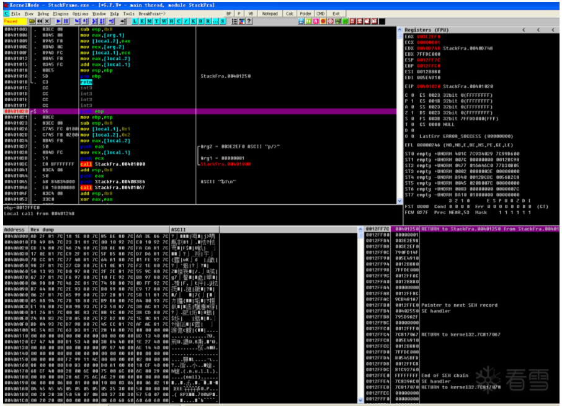Click the Execute till return icon
This screenshot has height=406, width=562.
pyautogui.click(x=112, y=22)
